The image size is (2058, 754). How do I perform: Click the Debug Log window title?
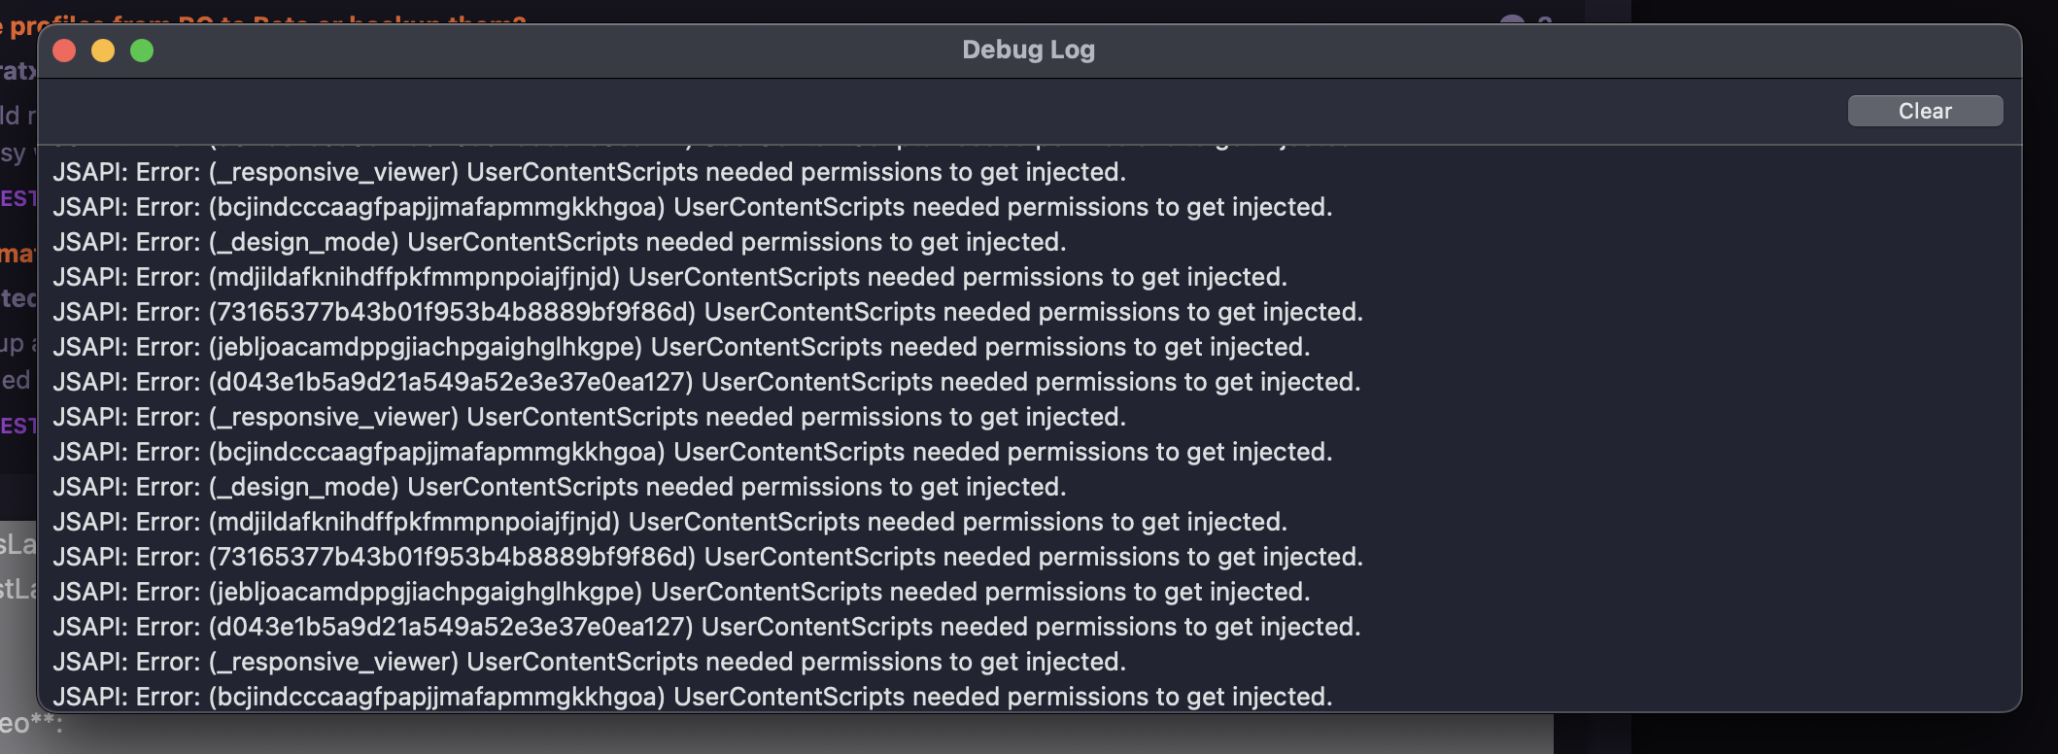pyautogui.click(x=1028, y=51)
